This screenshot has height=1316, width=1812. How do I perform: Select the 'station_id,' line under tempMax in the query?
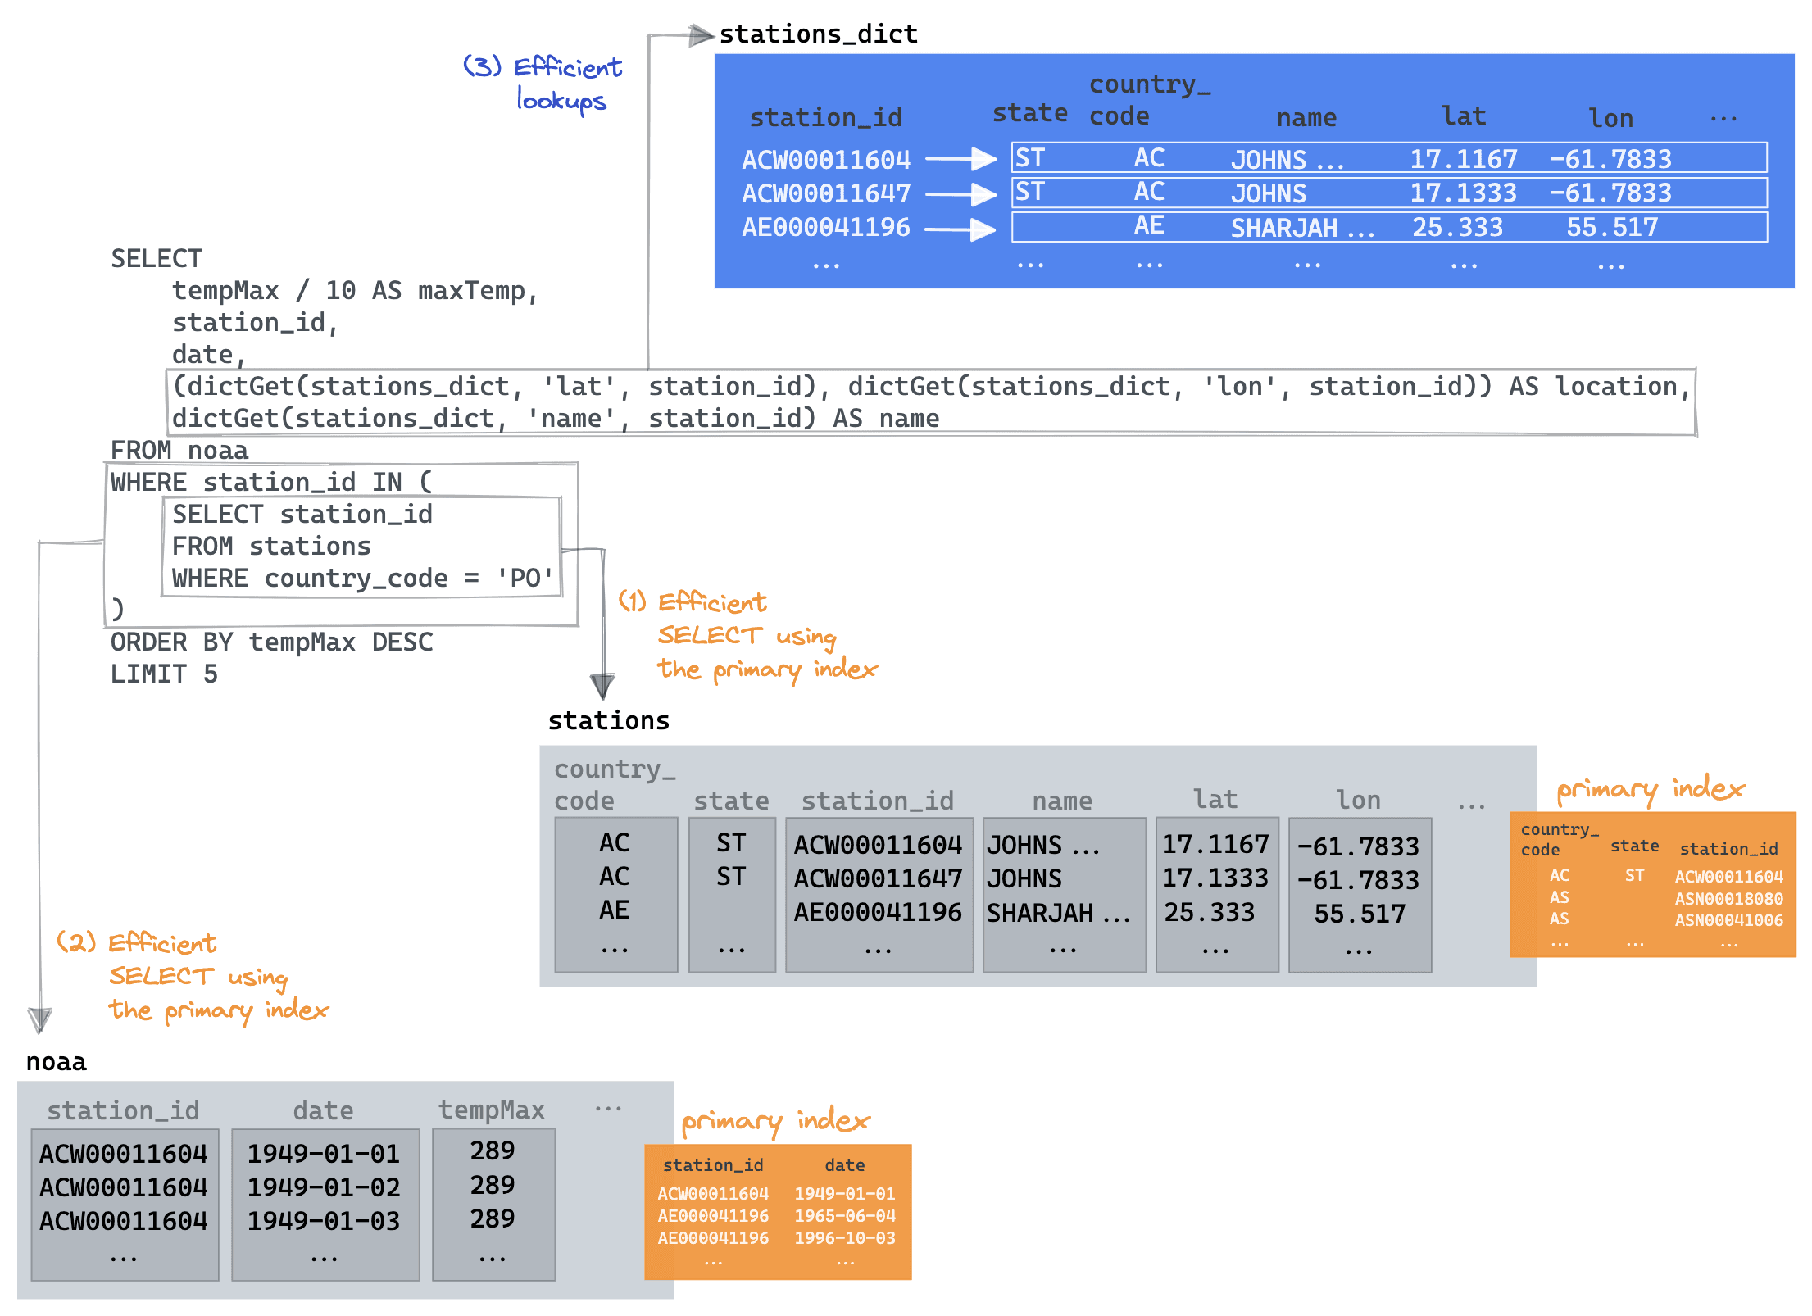255,323
